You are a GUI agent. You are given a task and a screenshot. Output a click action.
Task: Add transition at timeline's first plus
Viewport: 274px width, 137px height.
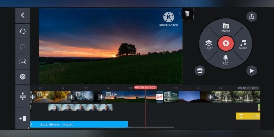(33, 97)
